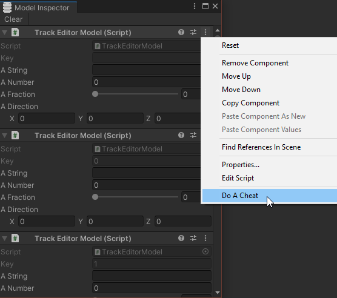
Task: Click object picker circle in third Script field
Action: (x=205, y=251)
